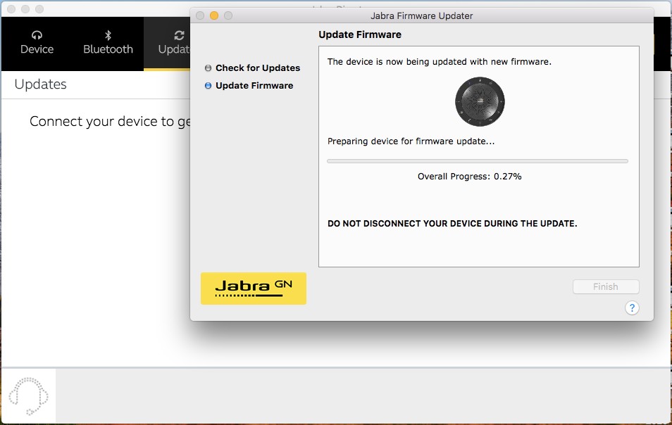Click the Connect your device message
Screen dimensions: 672x425
pos(110,122)
